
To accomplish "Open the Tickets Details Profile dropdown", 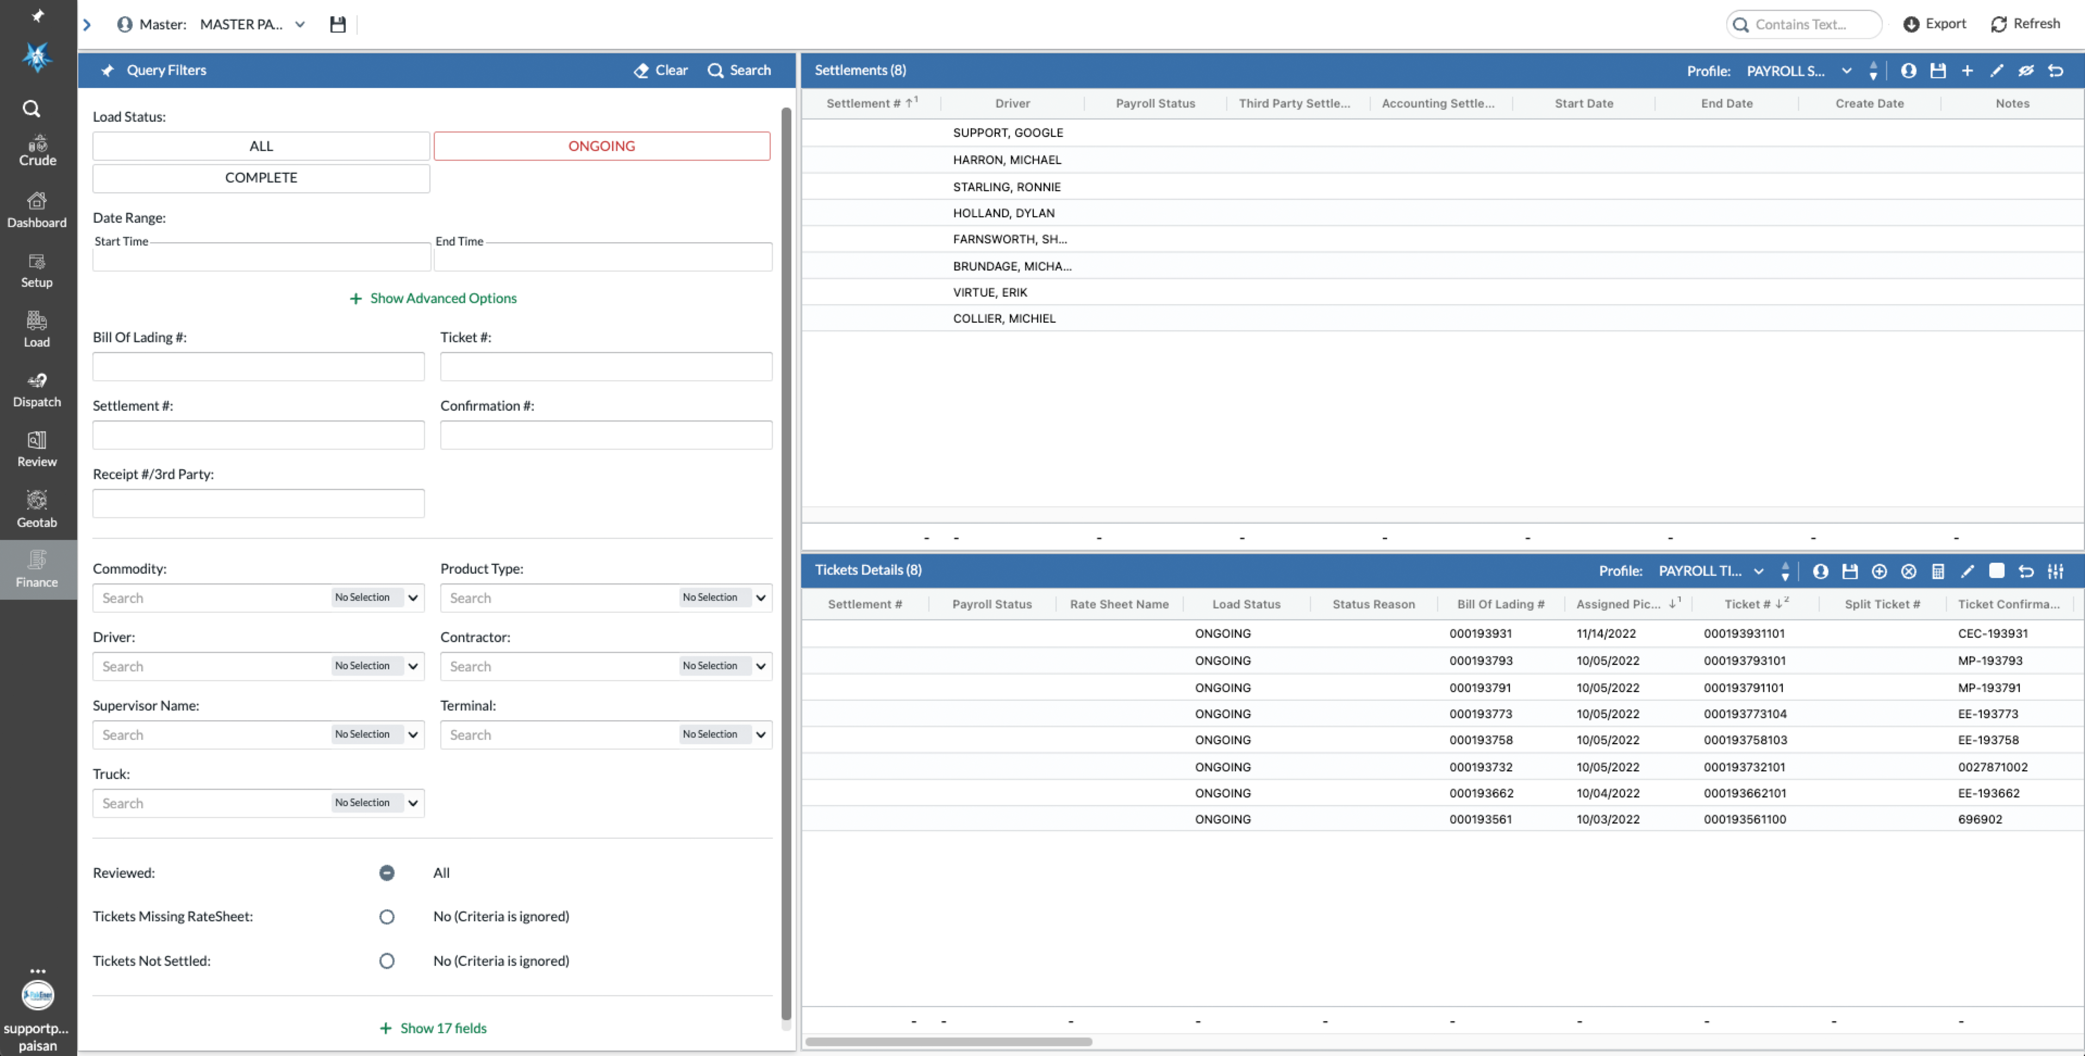I will (1711, 571).
